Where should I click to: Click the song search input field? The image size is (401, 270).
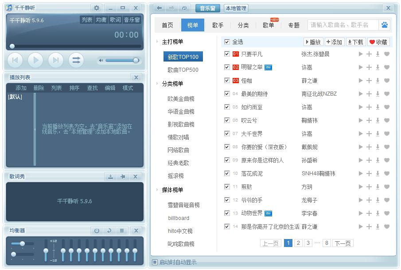pos(343,25)
